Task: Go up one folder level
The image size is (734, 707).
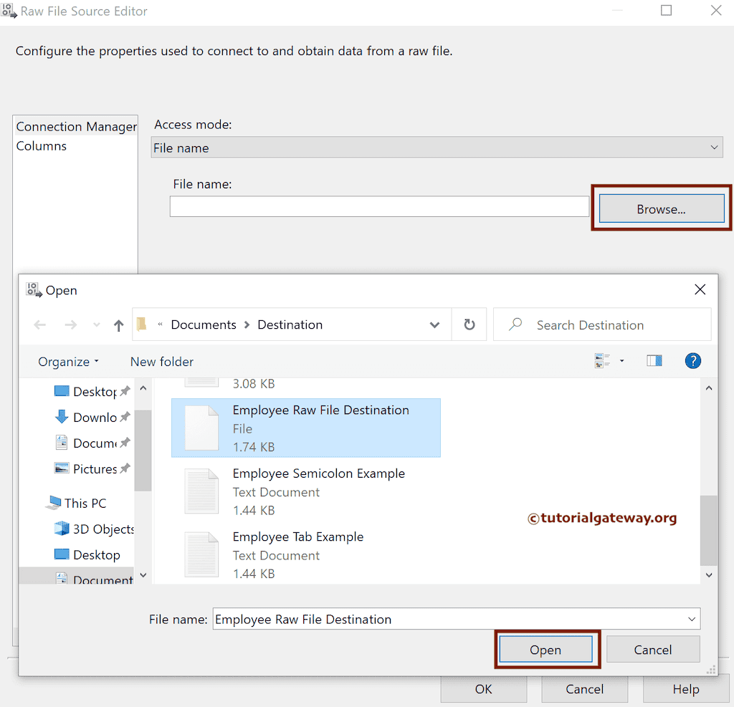Action: (118, 324)
